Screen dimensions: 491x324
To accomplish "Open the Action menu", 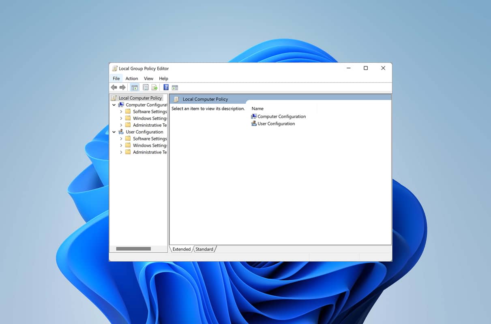I will click(131, 78).
